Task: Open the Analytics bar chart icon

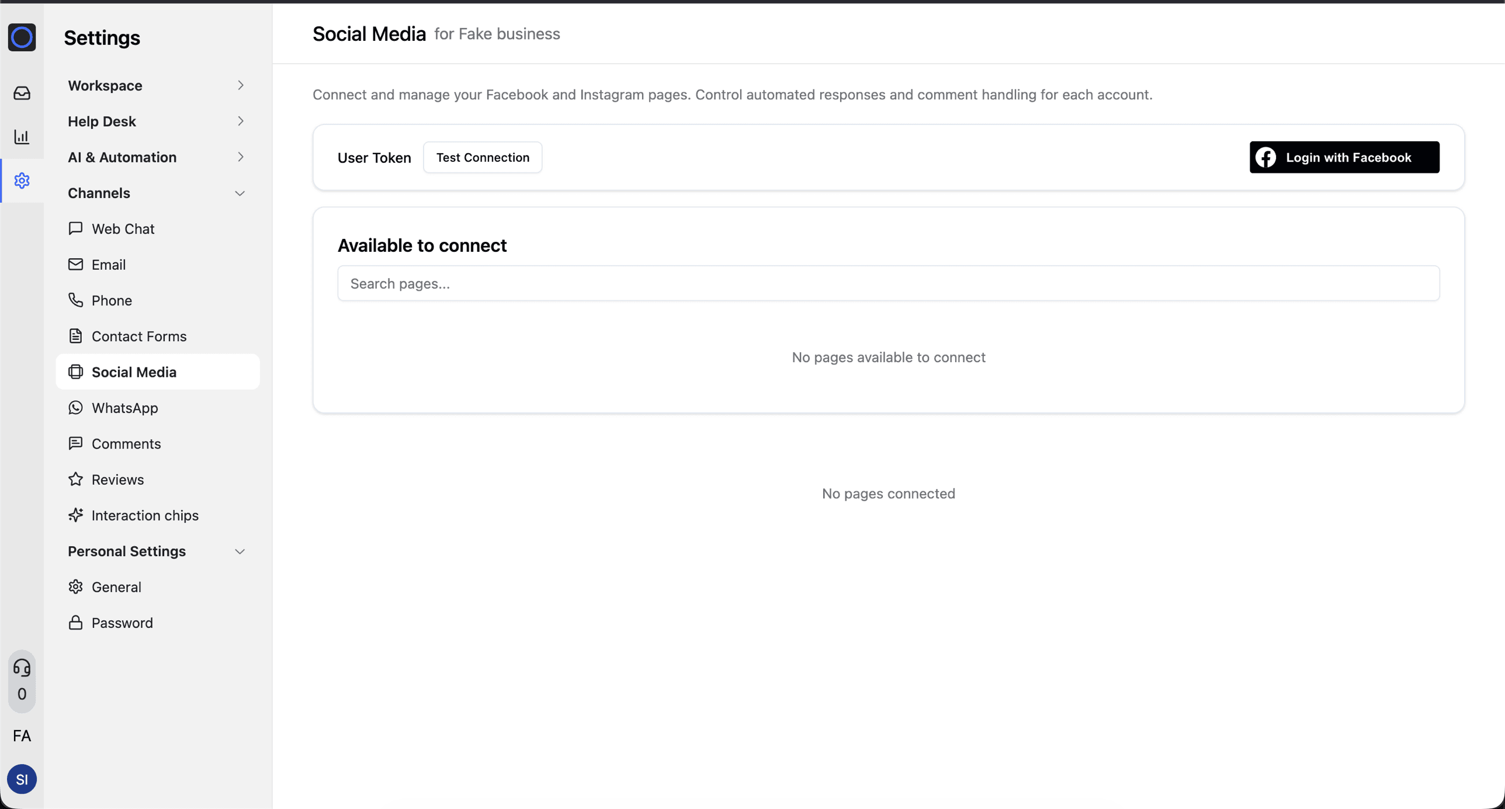Action: tap(22, 137)
